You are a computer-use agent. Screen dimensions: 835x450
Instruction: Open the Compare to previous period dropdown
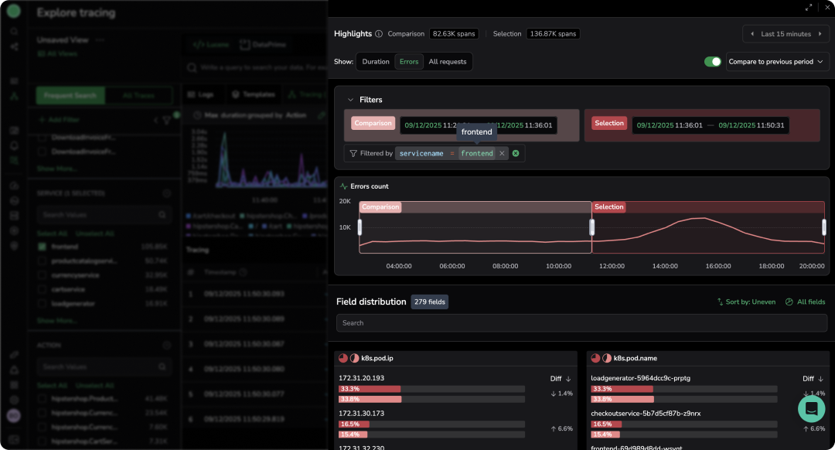click(777, 62)
